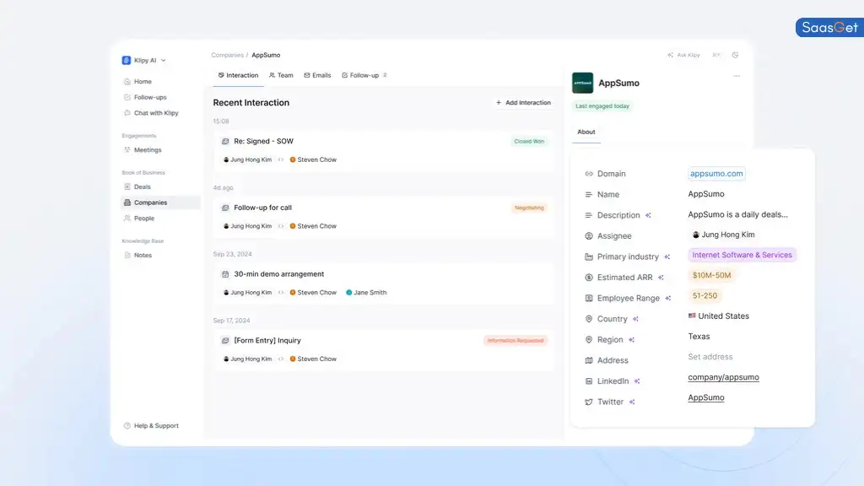864x486 pixels.
Task: Click the Chat with Klipy bubble icon
Action: tap(127, 113)
